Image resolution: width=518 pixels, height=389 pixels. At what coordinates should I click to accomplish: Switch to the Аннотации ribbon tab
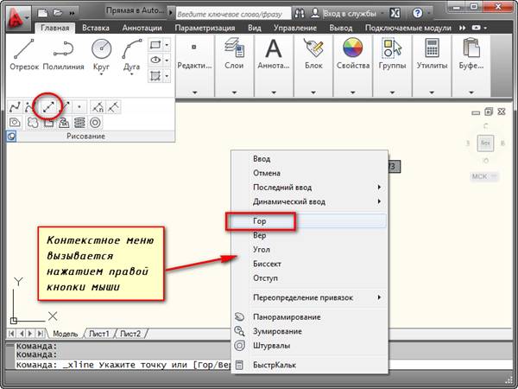pos(142,29)
